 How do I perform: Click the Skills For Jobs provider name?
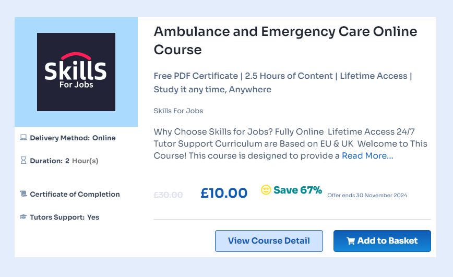[178, 111]
